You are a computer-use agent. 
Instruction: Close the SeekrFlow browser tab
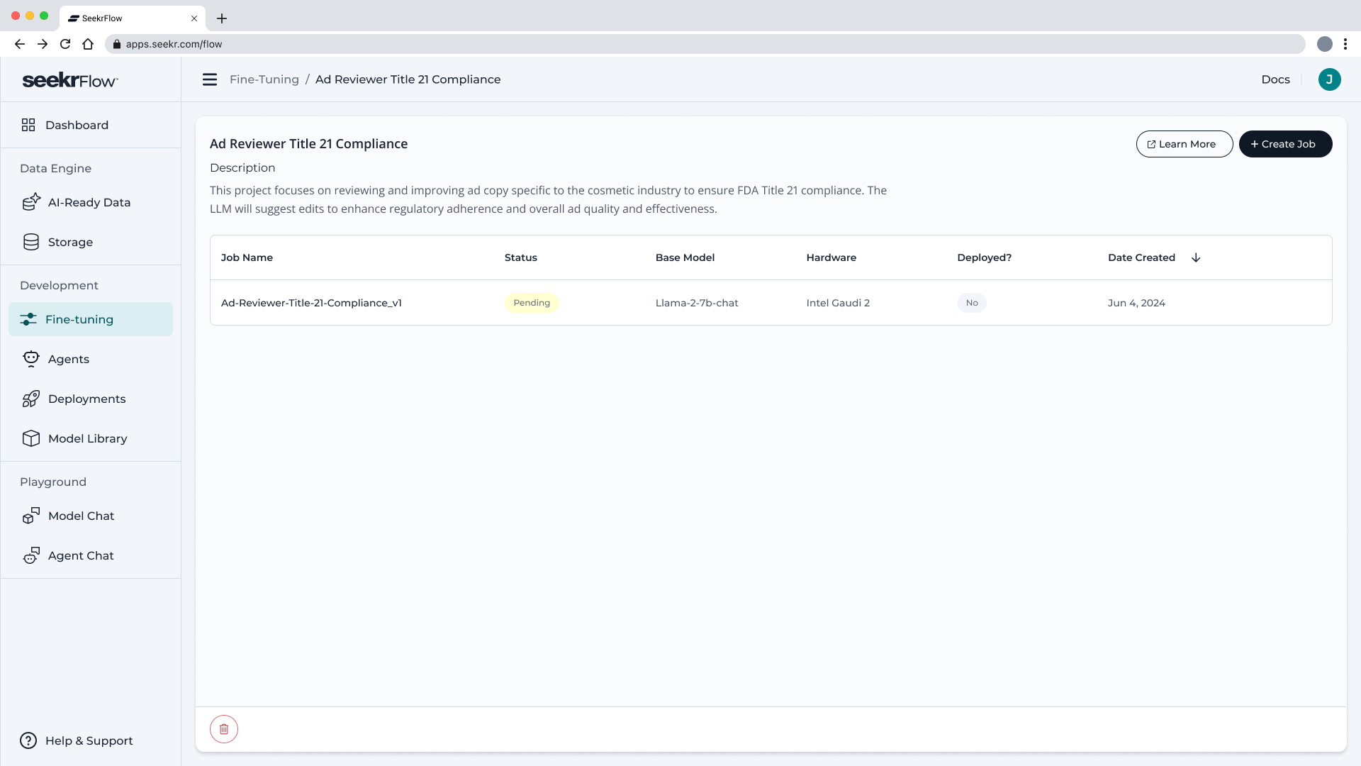(194, 18)
